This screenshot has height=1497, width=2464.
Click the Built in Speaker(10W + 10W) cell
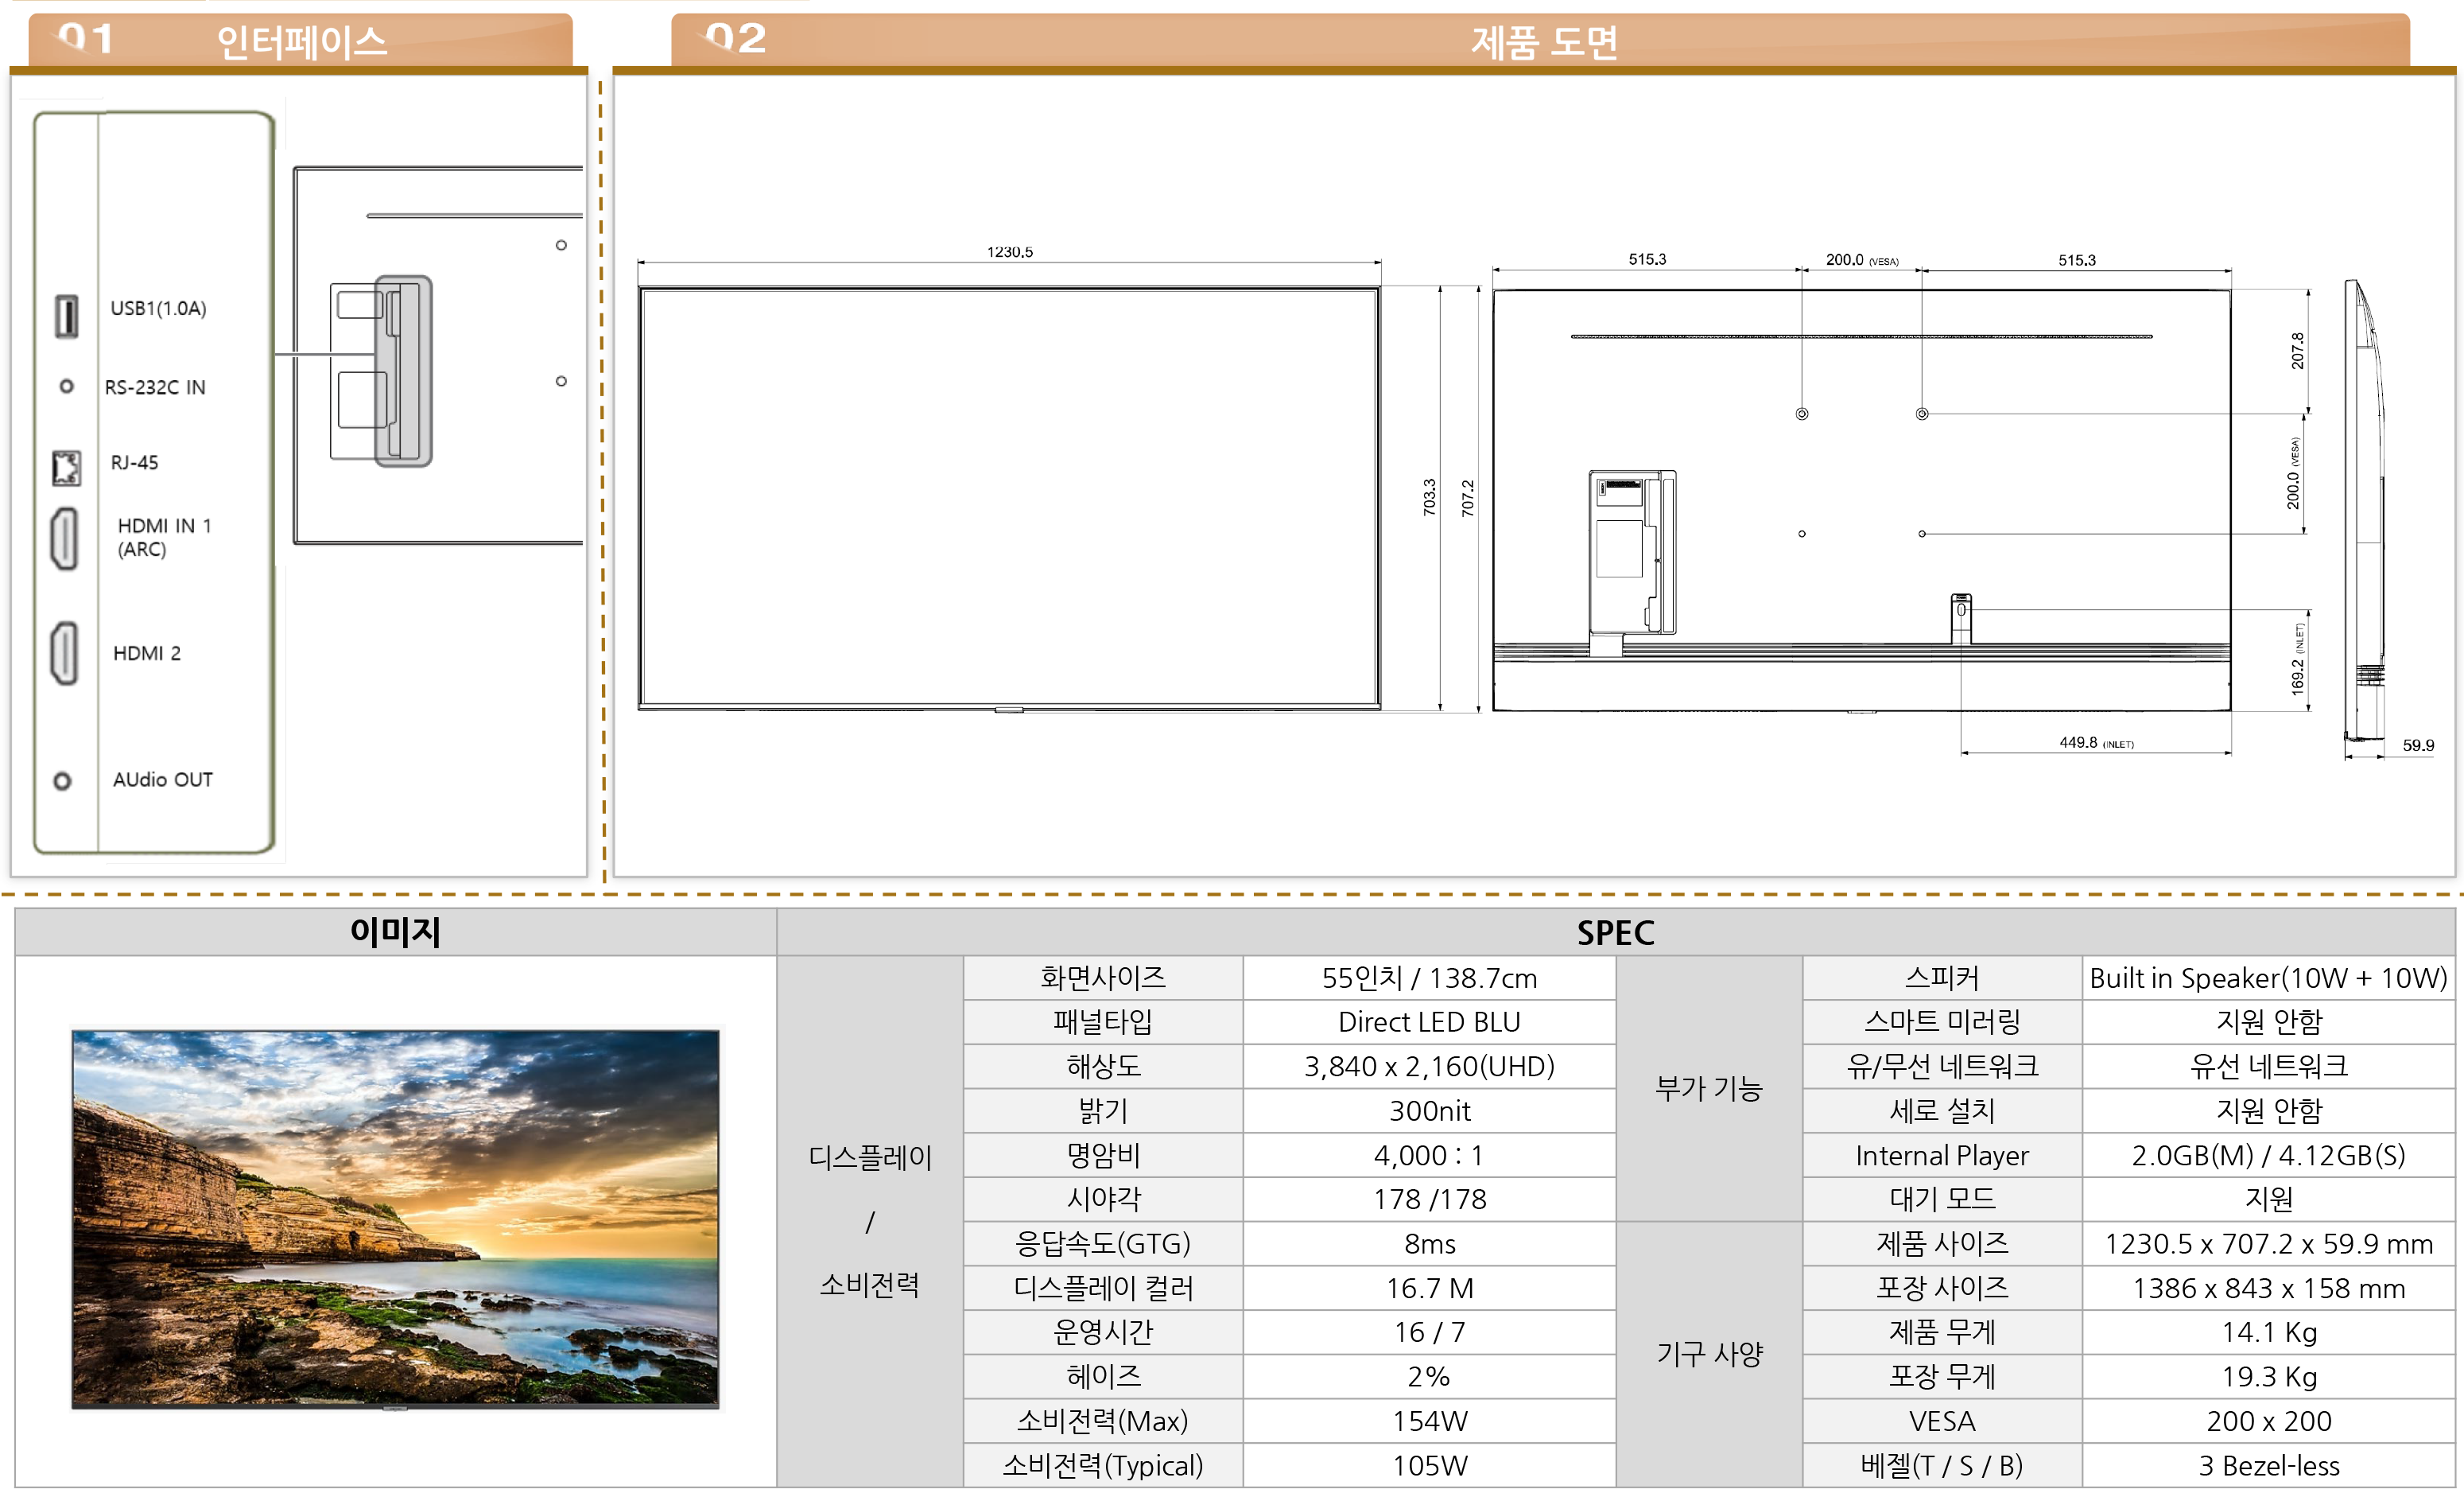[2268, 978]
